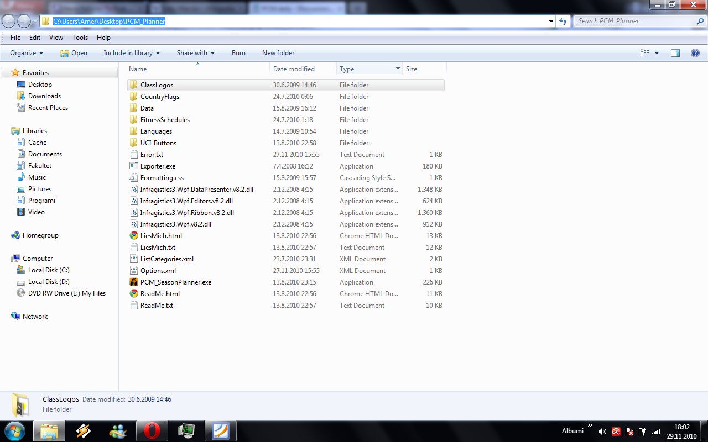Open the Type column filter arrow
Screen dimensions: 708x442
click(397, 69)
